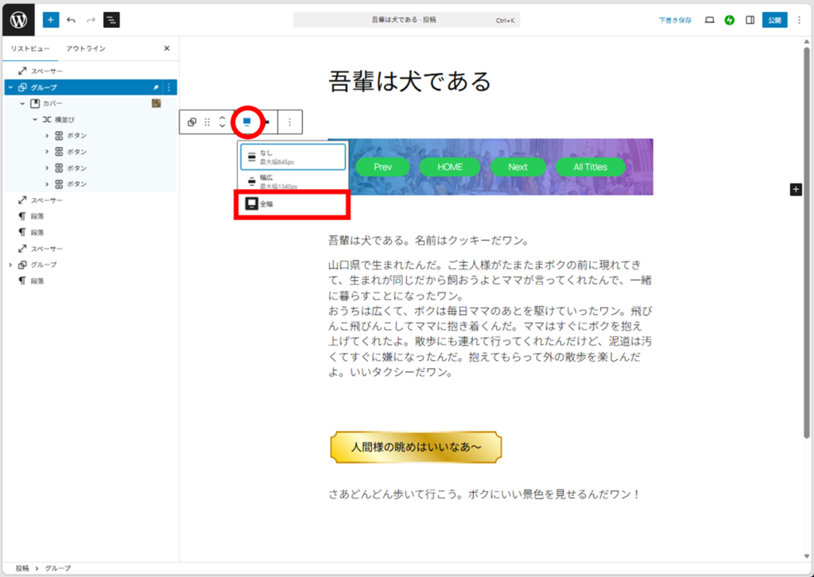Open the block inserter plus button
The height and width of the screenshot is (577, 814).
click(51, 20)
